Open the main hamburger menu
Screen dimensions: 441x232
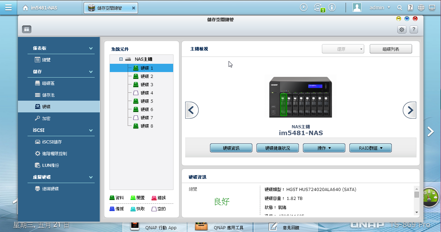pyautogui.click(x=8, y=8)
